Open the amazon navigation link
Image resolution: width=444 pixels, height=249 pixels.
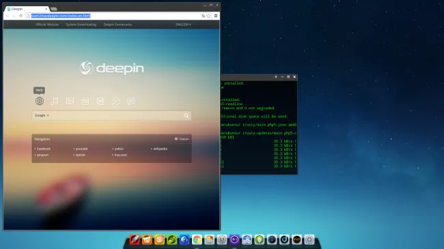42,155
